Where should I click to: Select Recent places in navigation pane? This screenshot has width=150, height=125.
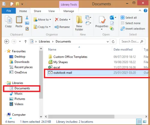21,67
